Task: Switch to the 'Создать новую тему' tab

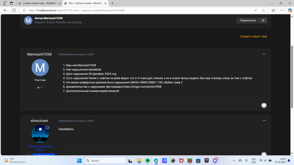Action: (x=39, y=3)
